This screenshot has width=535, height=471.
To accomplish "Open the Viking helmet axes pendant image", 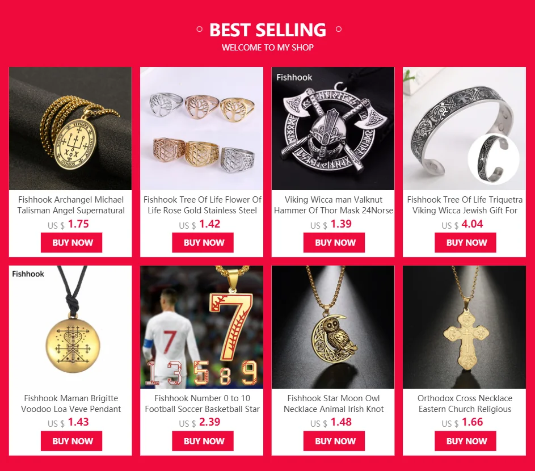I will [333, 128].
